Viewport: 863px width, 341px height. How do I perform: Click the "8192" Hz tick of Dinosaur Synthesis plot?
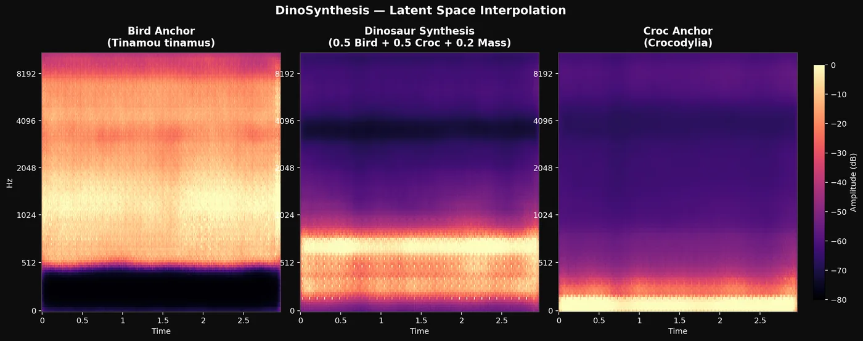tap(285, 74)
